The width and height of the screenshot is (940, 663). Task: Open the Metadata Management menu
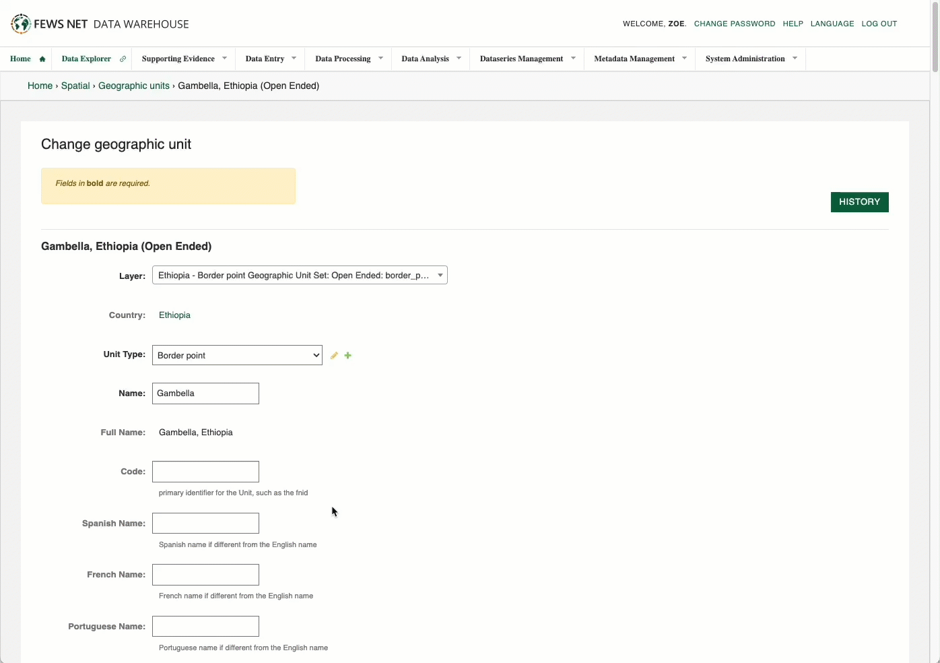[x=640, y=59]
